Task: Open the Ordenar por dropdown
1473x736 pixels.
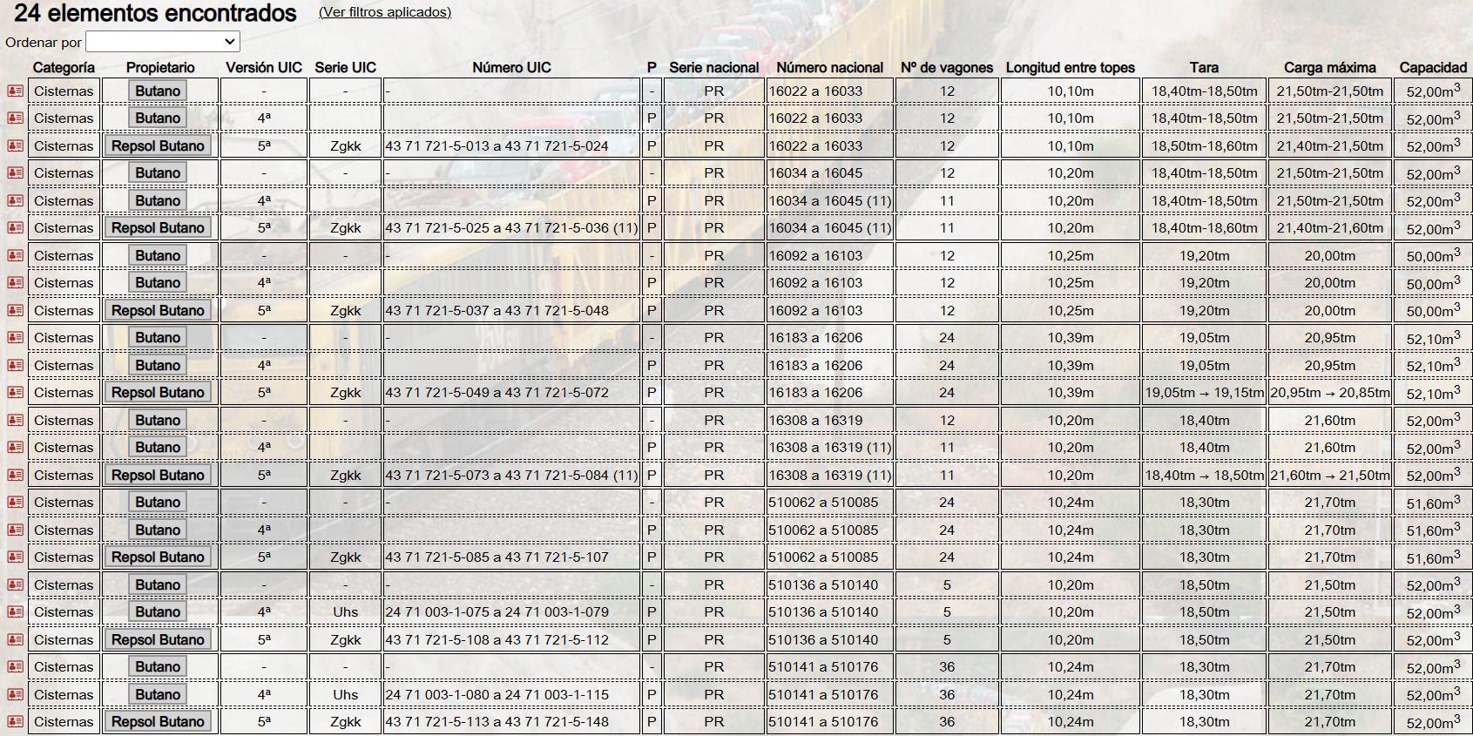Action: [163, 42]
